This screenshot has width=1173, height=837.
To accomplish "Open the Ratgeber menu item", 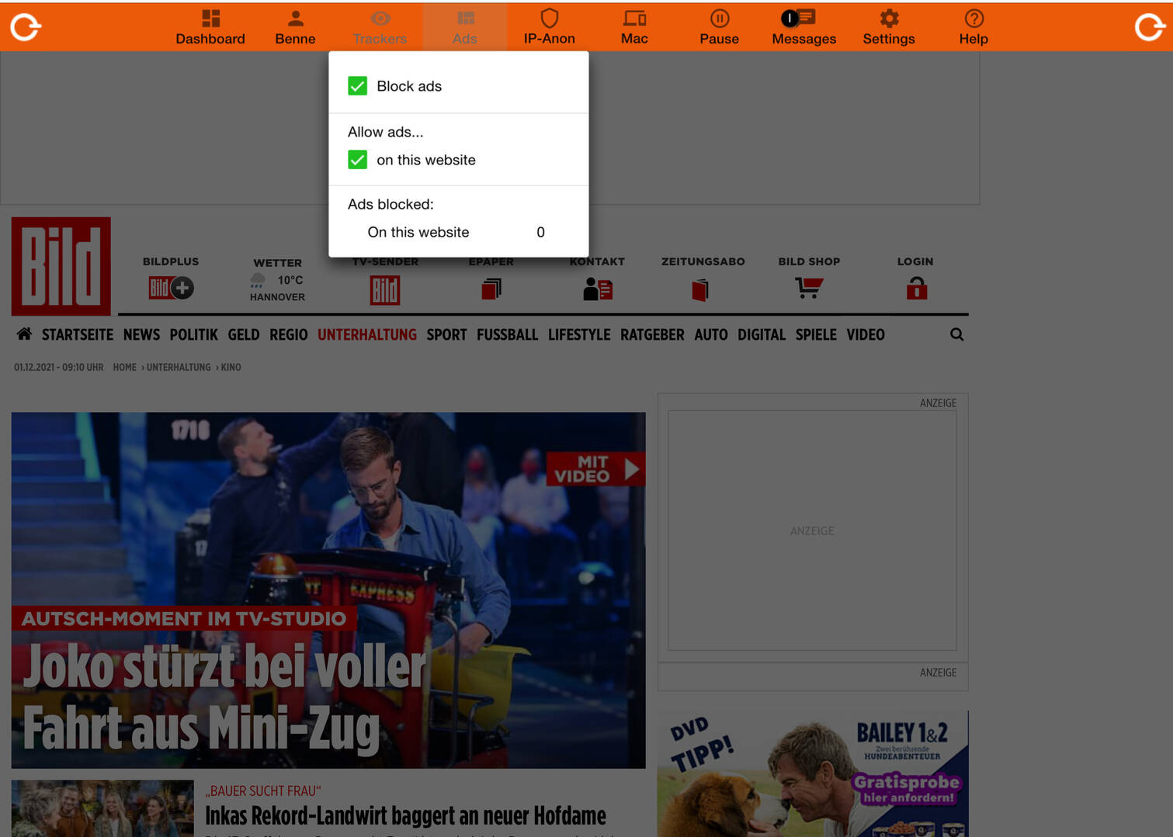I will click(x=652, y=335).
